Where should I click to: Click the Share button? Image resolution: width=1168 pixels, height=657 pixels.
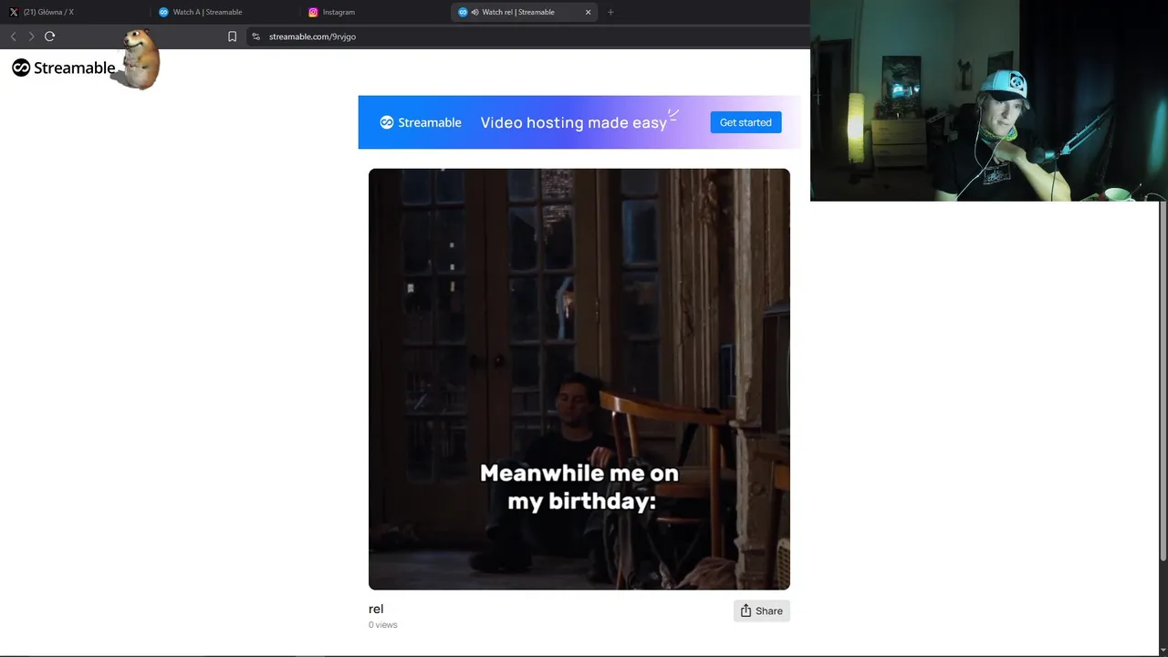pyautogui.click(x=761, y=610)
